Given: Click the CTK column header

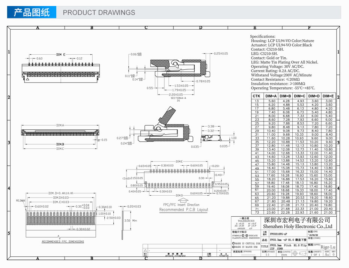Looking at the screenshot, I should tap(256, 96).
